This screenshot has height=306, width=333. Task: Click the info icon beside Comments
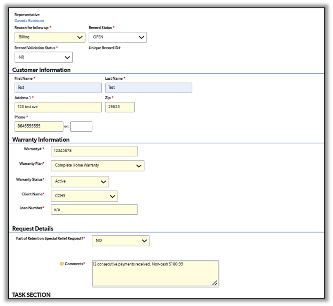[62, 264]
